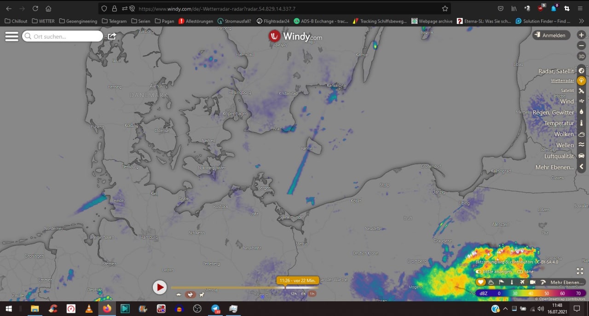Click favorites heart icon in bottom bar

[481, 282]
